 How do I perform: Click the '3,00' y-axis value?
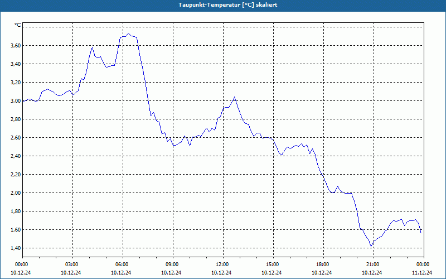(x=16, y=101)
